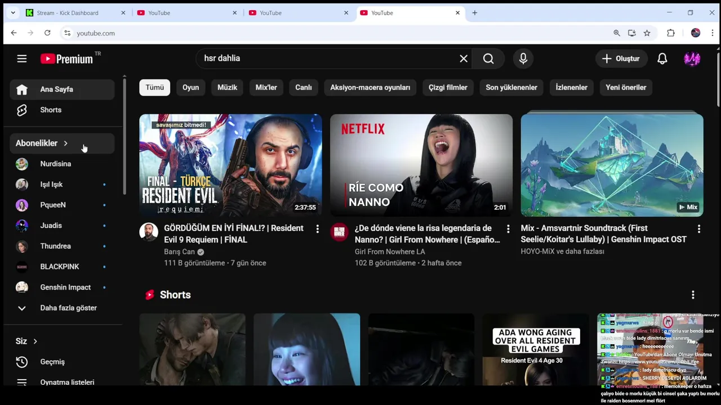Open PqueeN channel subscription
The height and width of the screenshot is (405, 721).
(x=62, y=205)
